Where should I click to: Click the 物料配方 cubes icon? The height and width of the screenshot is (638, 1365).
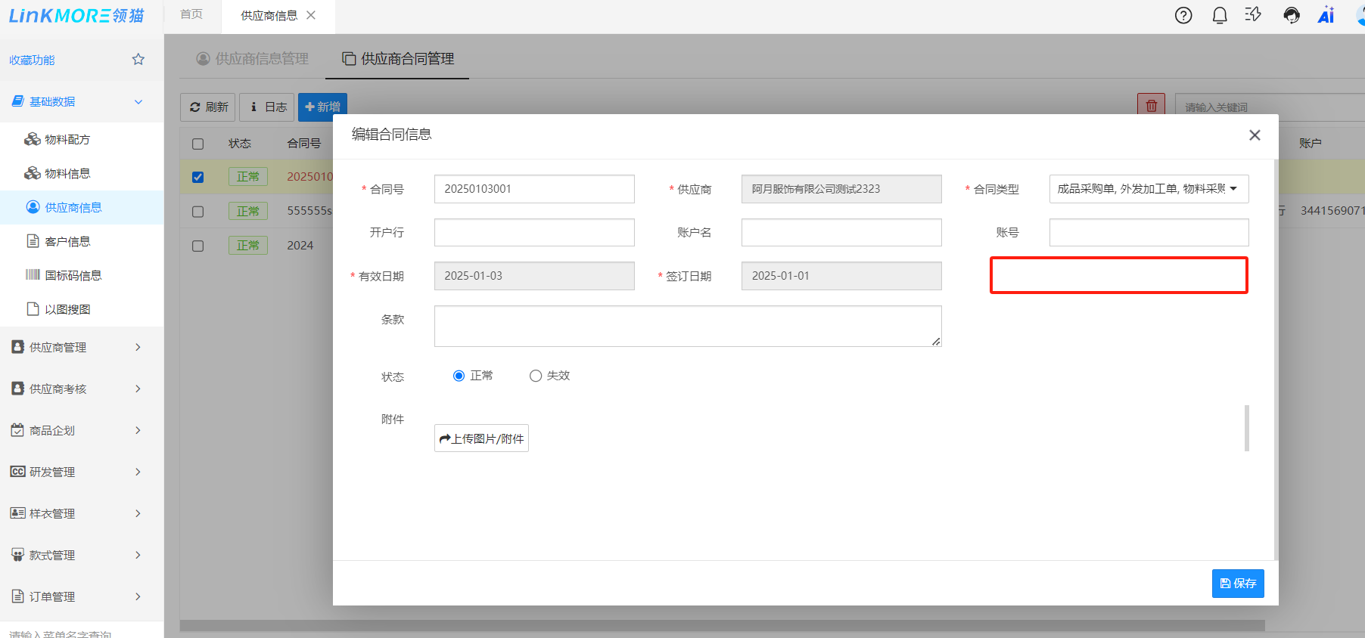33,139
